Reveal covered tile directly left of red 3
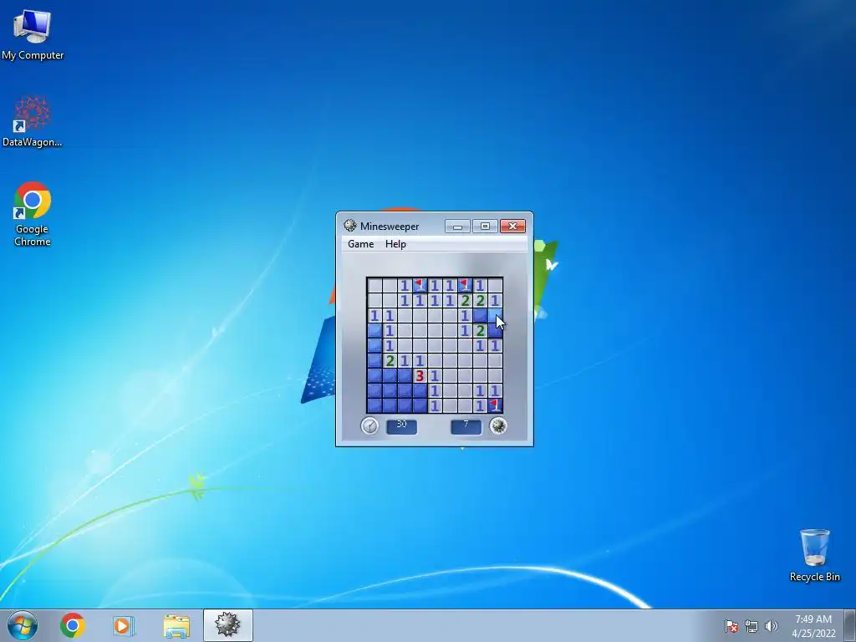 tap(405, 375)
